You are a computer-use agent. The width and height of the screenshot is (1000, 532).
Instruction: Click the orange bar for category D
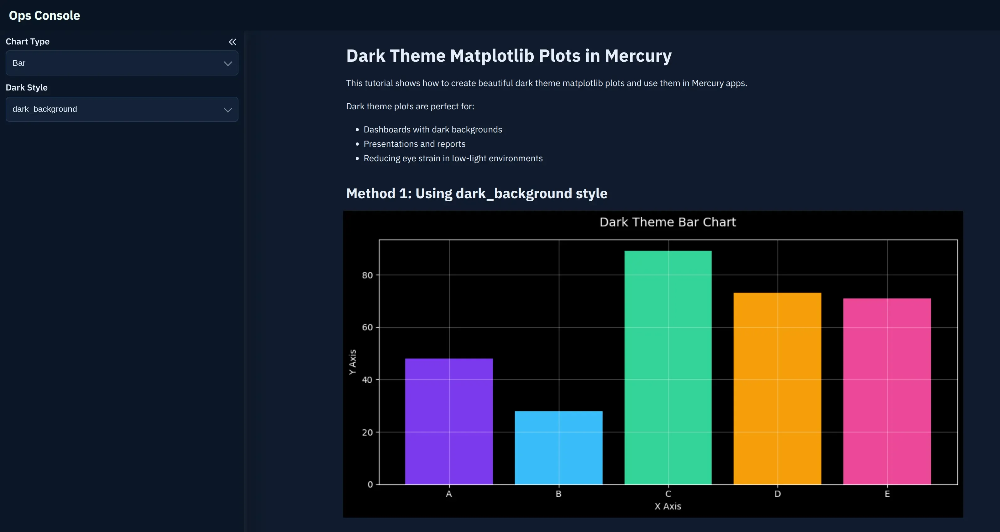click(x=777, y=389)
